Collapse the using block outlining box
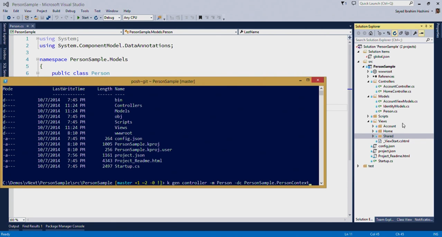442x237 pixels. pyautogui.click(x=37, y=38)
